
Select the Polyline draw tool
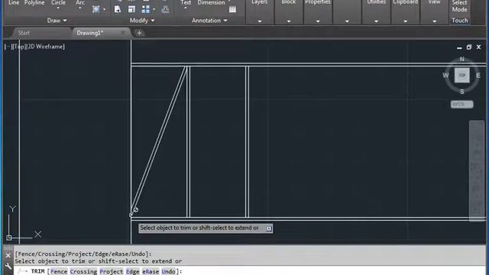[34, 3]
